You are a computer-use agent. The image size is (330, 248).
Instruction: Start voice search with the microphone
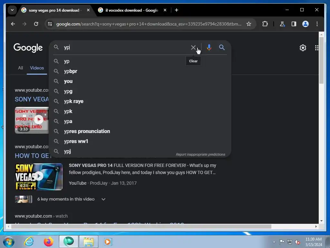[209, 47]
